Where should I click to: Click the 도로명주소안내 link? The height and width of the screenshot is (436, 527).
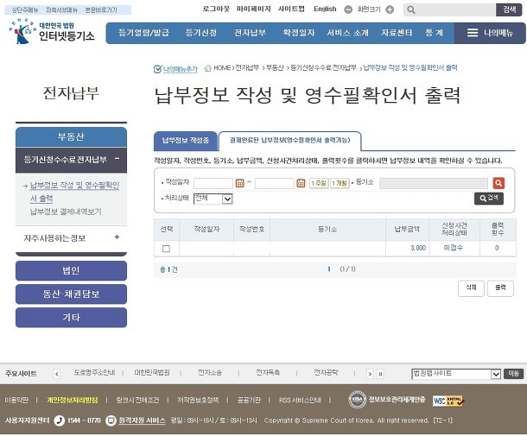coord(94,373)
